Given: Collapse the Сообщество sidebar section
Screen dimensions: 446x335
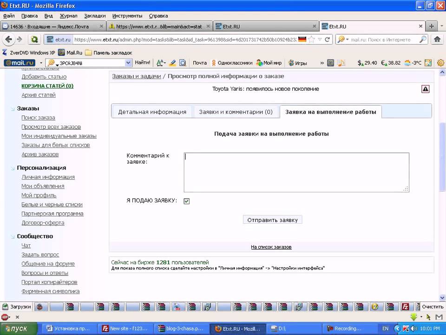Looking at the screenshot, I should [x=13, y=237].
